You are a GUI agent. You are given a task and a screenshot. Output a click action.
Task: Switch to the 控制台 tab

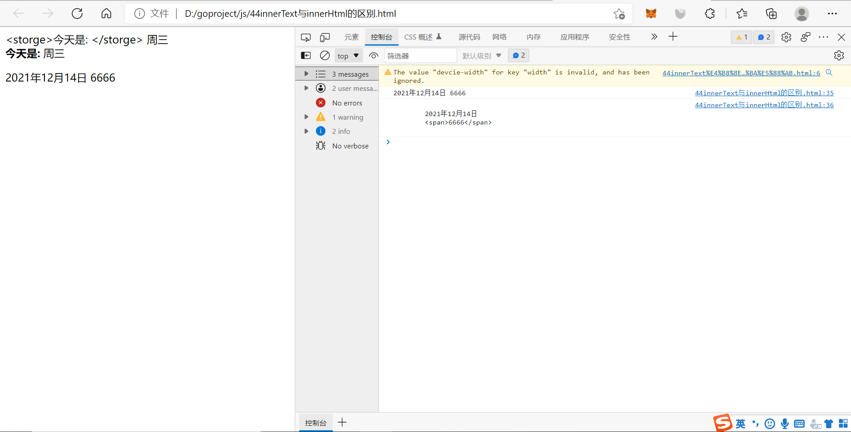coord(382,37)
